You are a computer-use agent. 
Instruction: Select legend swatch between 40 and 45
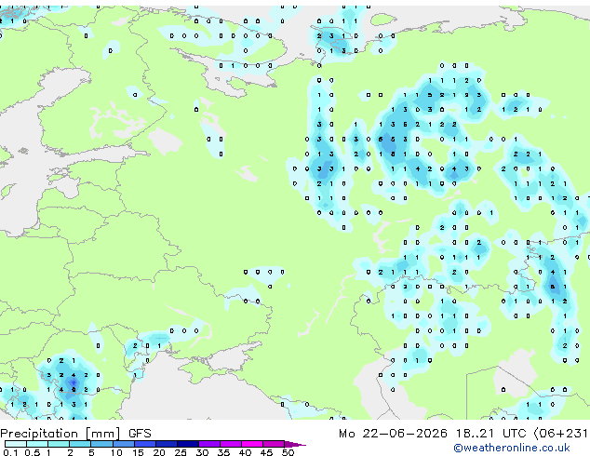(252, 444)
